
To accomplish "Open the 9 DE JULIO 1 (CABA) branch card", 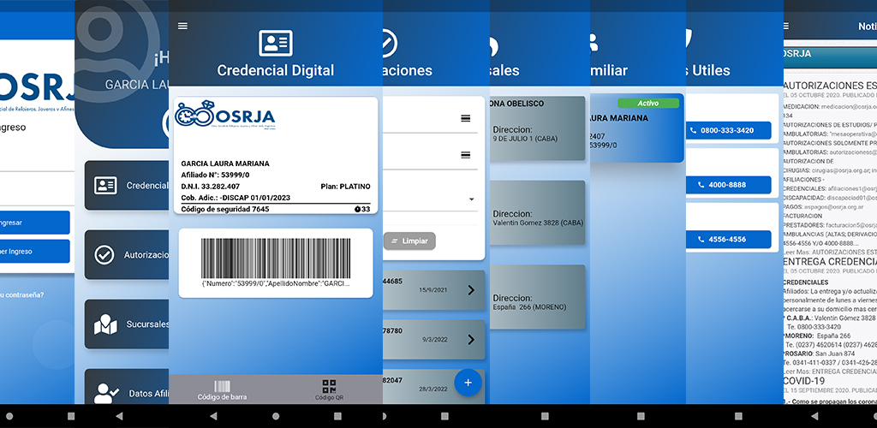I will [x=538, y=129].
